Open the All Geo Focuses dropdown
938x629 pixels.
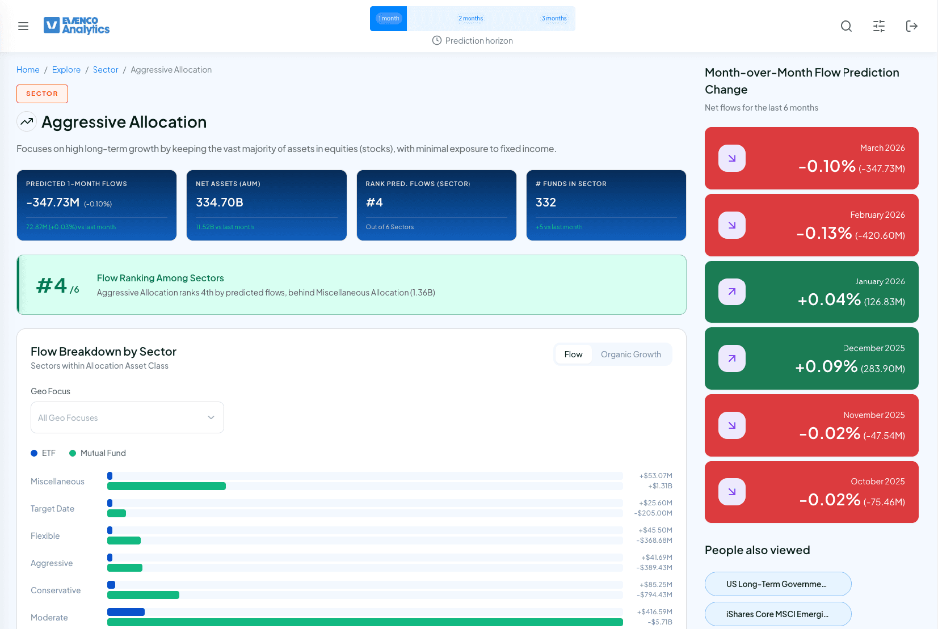pyautogui.click(x=119, y=417)
